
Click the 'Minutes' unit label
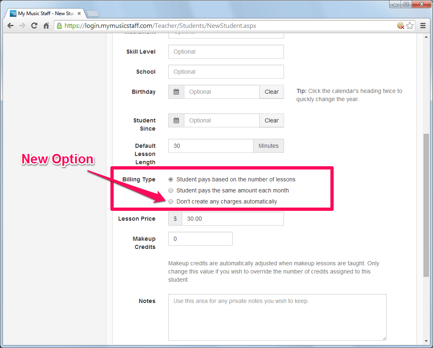click(269, 146)
